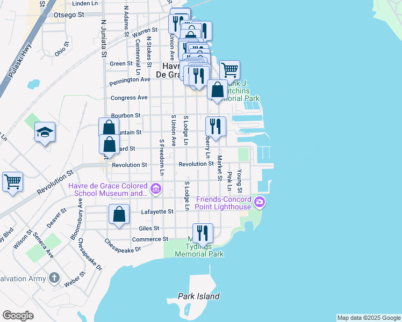Select the shopping cart marker near Revolution St
The height and width of the screenshot is (322, 402).
click(x=12, y=180)
